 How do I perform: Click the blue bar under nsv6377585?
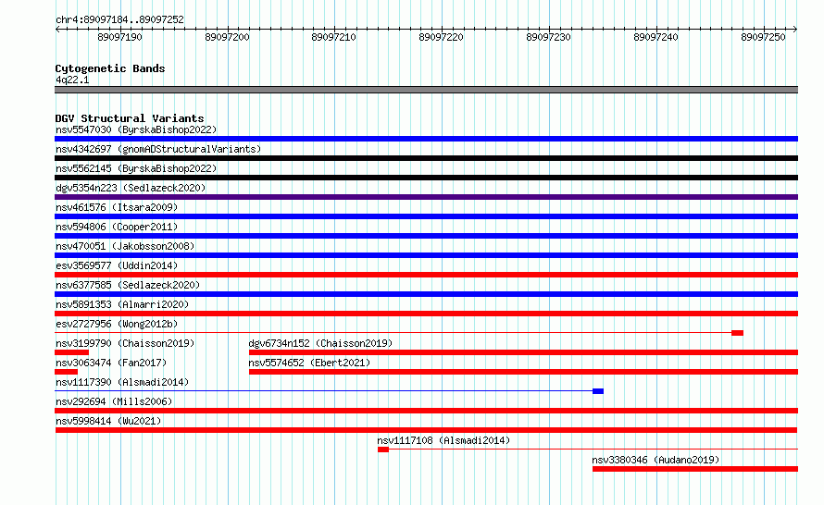[x=426, y=294]
